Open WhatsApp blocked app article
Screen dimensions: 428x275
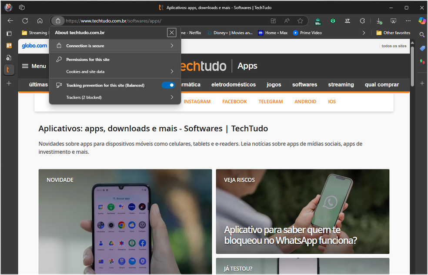coord(303,212)
